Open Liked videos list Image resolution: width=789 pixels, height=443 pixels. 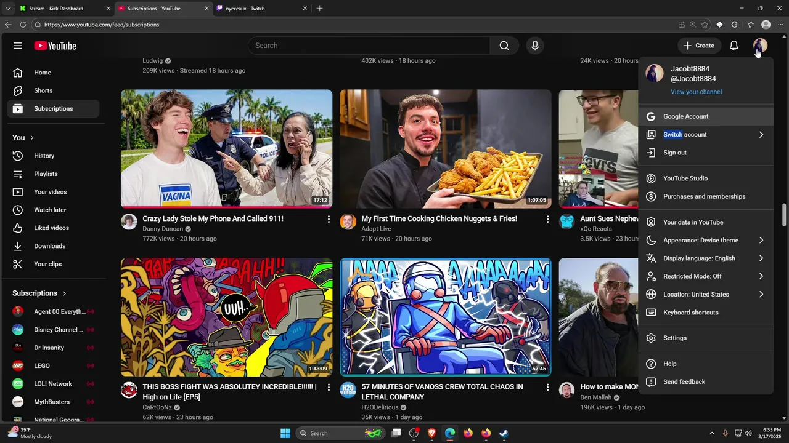(x=53, y=228)
